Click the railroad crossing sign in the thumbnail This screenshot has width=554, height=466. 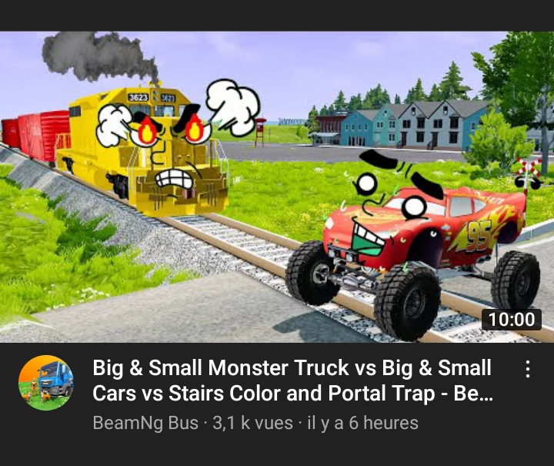pyautogui.click(x=528, y=174)
